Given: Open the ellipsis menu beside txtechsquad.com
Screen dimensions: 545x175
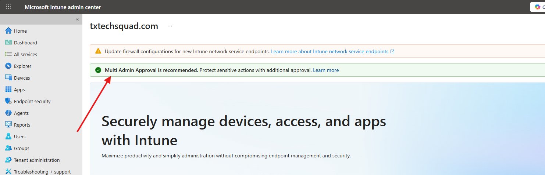Looking at the screenshot, I should [170, 26].
